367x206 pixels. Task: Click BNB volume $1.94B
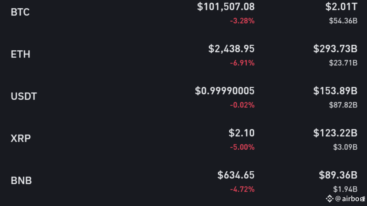pos(345,189)
